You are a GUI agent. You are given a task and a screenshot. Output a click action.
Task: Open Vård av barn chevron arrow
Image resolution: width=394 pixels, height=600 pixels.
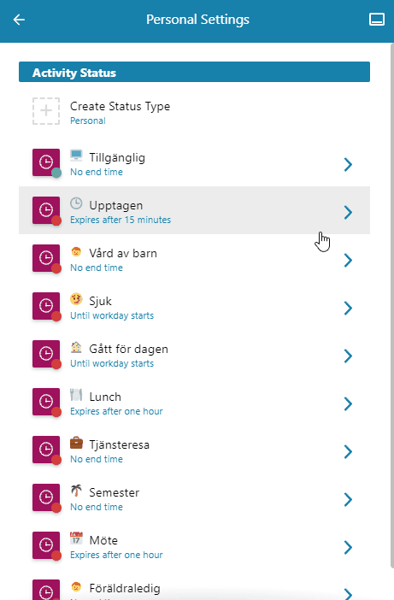pos(348,260)
